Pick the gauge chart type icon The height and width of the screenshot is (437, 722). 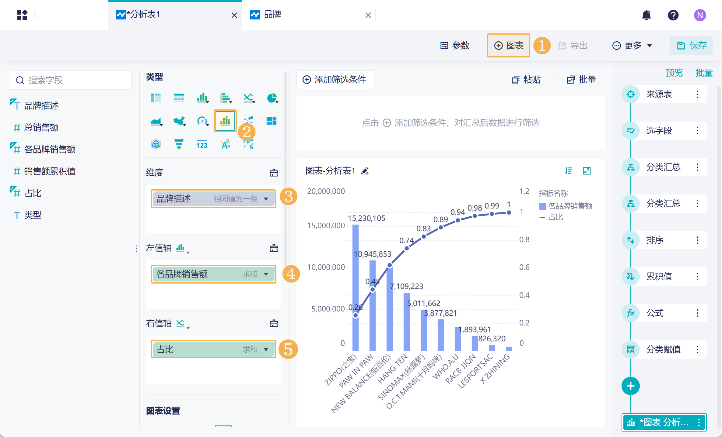click(202, 121)
